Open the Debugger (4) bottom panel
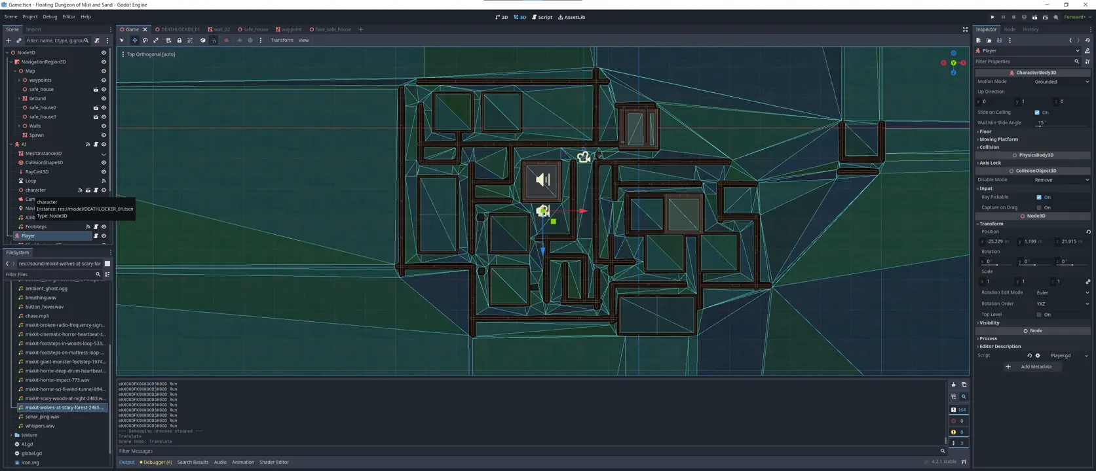The width and height of the screenshot is (1096, 471). coord(157,462)
